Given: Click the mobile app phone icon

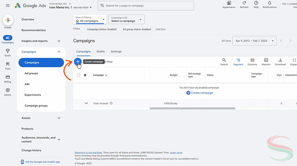Looking at the screenshot, I should [x=22, y=162].
